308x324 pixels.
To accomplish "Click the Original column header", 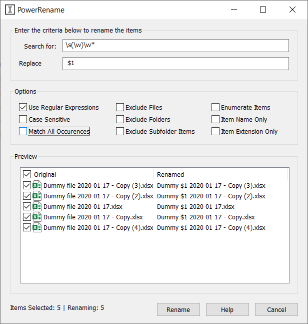I will 45,175.
